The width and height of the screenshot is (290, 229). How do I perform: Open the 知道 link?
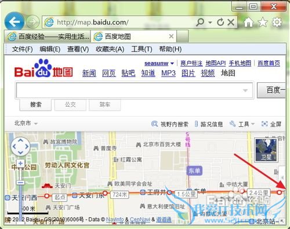148,74
